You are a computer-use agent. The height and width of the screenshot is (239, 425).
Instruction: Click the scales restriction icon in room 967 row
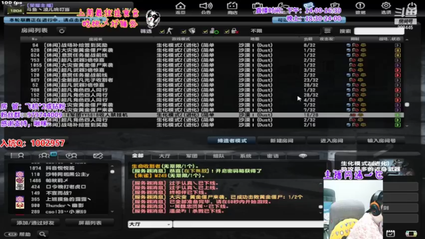point(360,80)
